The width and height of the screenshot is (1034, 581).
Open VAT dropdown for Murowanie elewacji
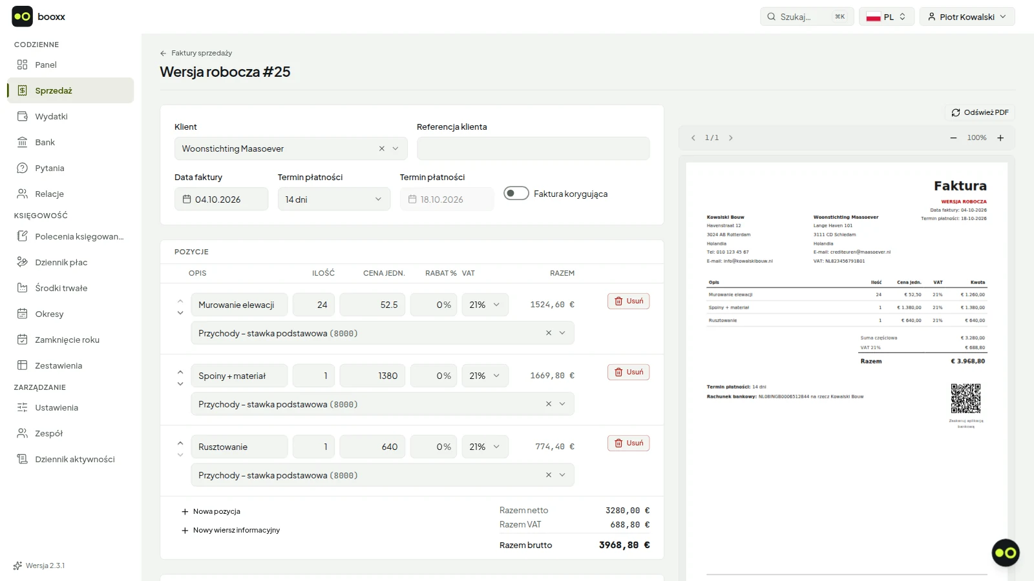tap(485, 305)
